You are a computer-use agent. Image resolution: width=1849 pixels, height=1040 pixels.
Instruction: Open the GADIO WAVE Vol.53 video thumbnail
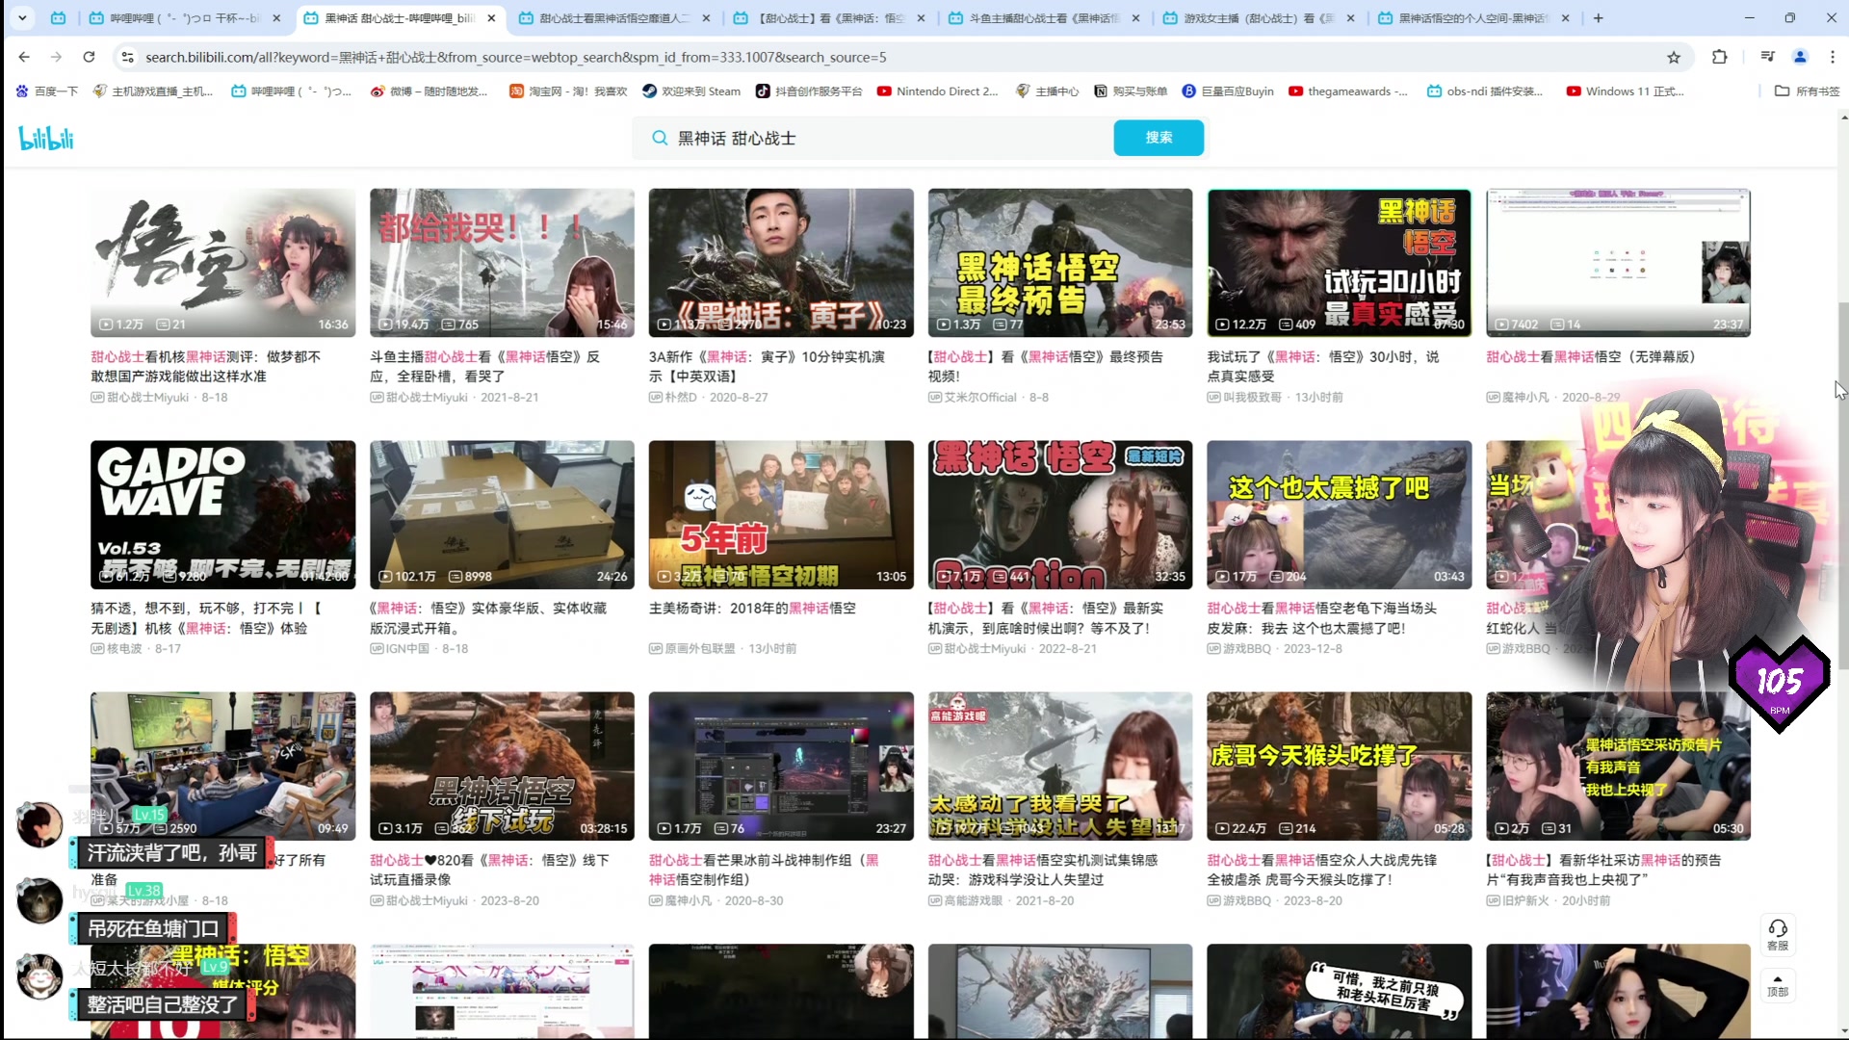point(222,514)
